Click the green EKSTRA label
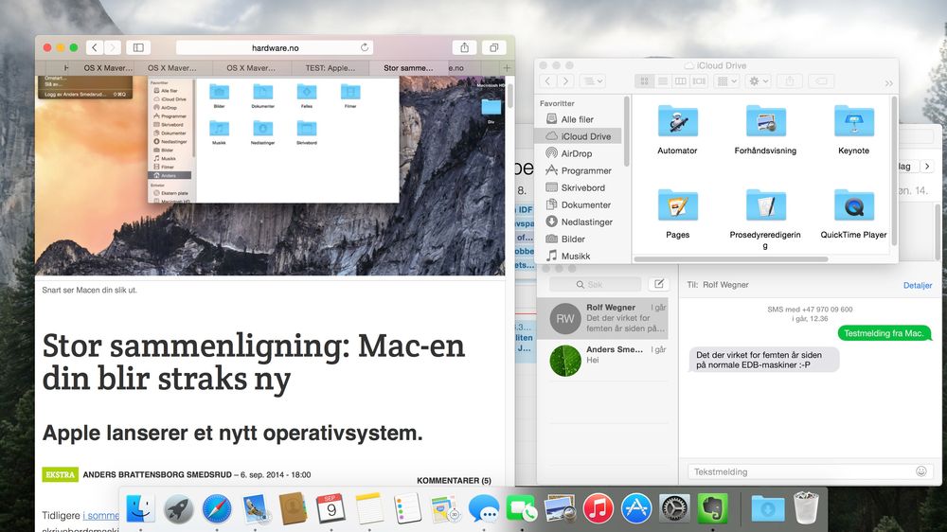This screenshot has height=532, width=947. pyautogui.click(x=61, y=474)
